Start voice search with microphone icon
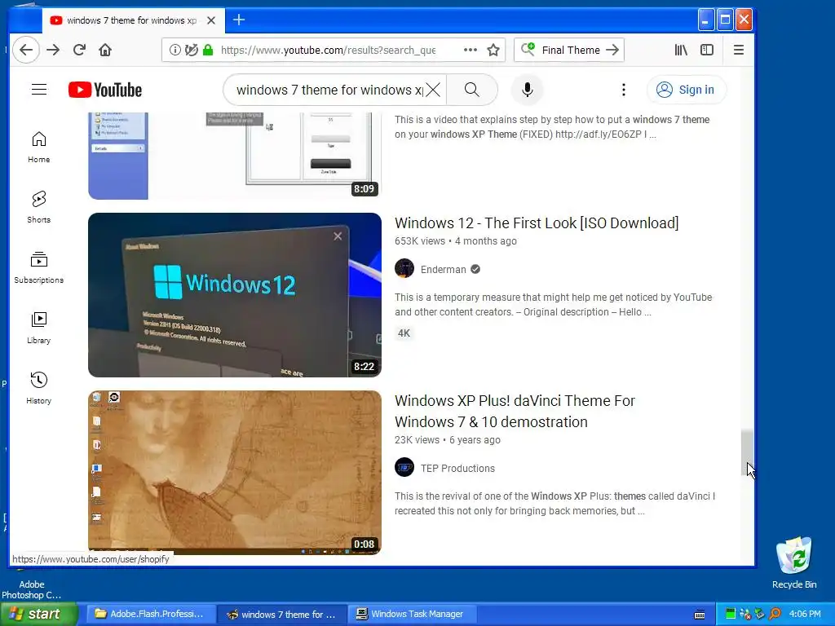The height and width of the screenshot is (626, 835). point(528,90)
